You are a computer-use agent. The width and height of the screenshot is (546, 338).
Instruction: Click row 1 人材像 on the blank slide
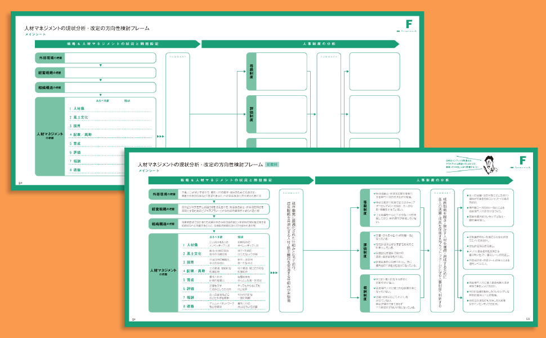point(110,108)
